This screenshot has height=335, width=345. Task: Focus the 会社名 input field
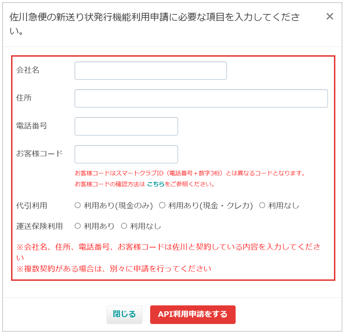[151, 71]
